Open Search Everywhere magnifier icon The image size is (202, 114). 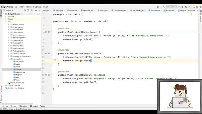click(193, 7)
